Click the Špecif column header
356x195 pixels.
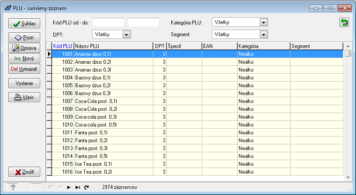pyautogui.click(x=184, y=46)
